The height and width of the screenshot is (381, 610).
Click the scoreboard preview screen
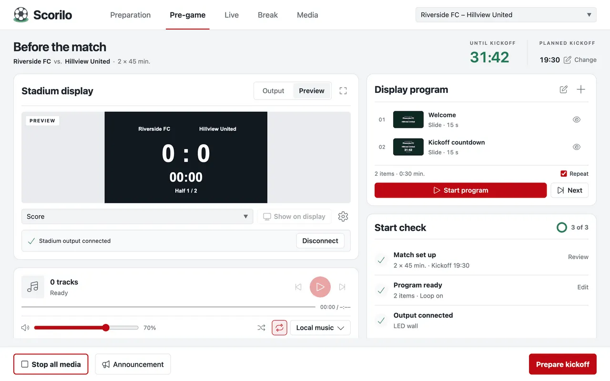click(186, 158)
